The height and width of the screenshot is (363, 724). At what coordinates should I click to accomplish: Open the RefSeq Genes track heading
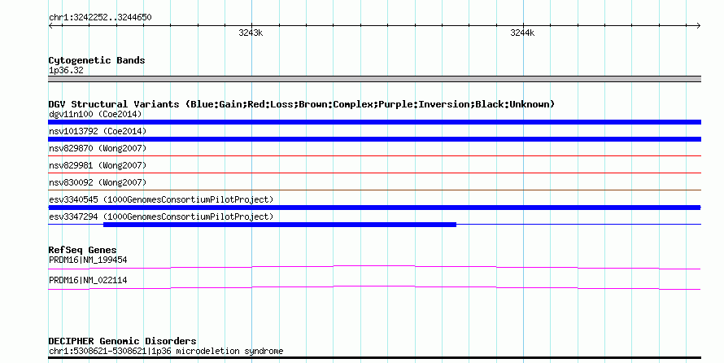pos(82,250)
